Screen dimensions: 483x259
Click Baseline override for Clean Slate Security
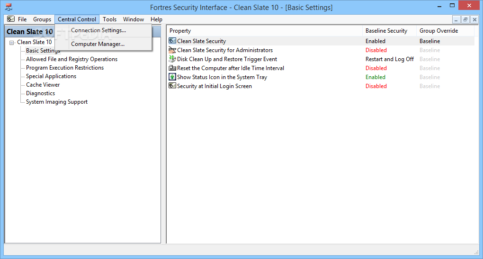click(429, 41)
